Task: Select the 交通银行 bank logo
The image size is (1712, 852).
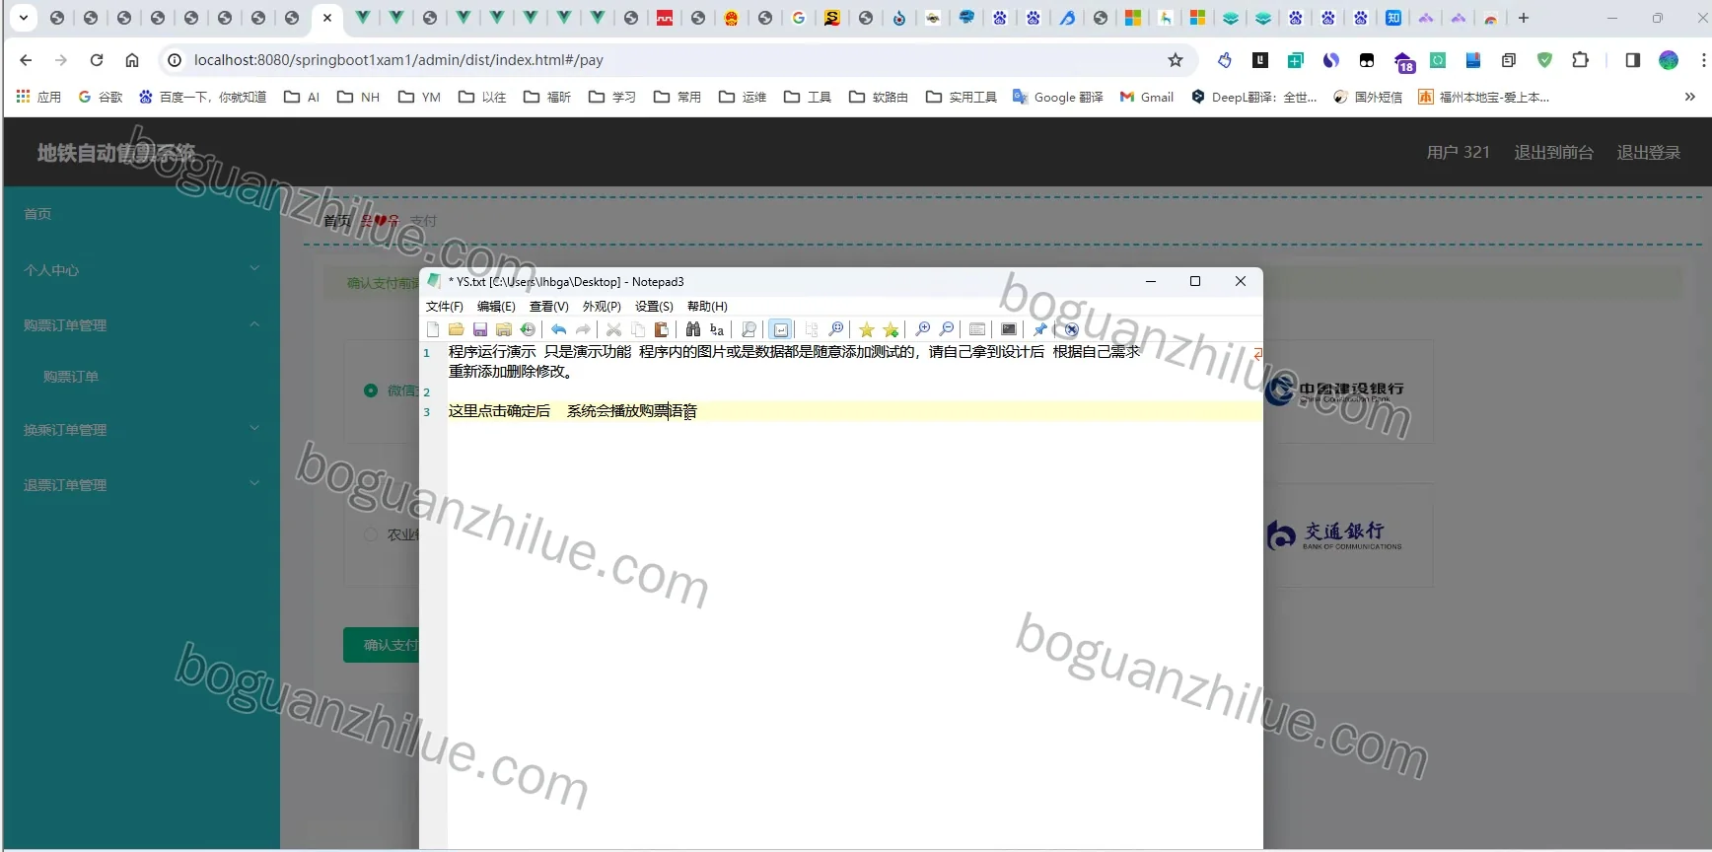Action: (x=1334, y=535)
